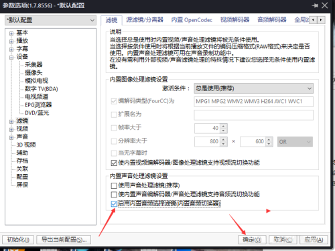Toggle 分辨率大于 checkbox
The image size is (335, 251).
tap(114, 141)
